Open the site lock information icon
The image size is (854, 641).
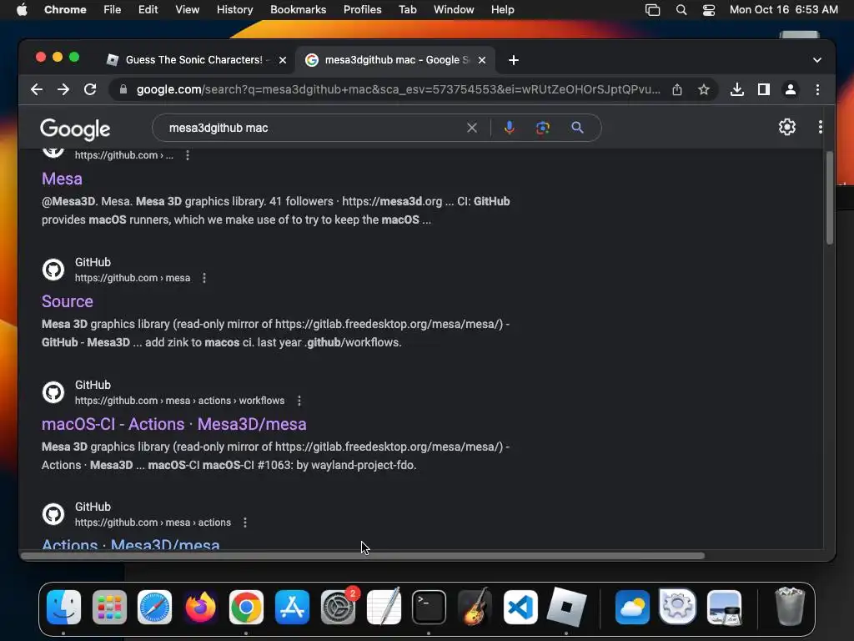tap(123, 89)
